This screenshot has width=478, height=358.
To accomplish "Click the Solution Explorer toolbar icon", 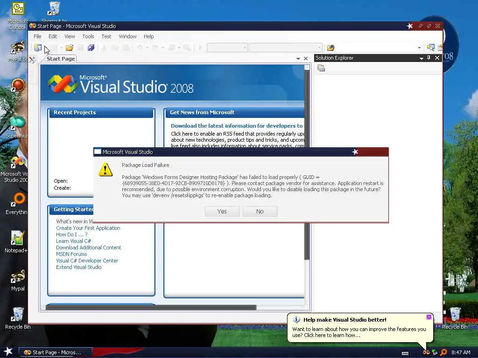I will (x=430, y=48).
